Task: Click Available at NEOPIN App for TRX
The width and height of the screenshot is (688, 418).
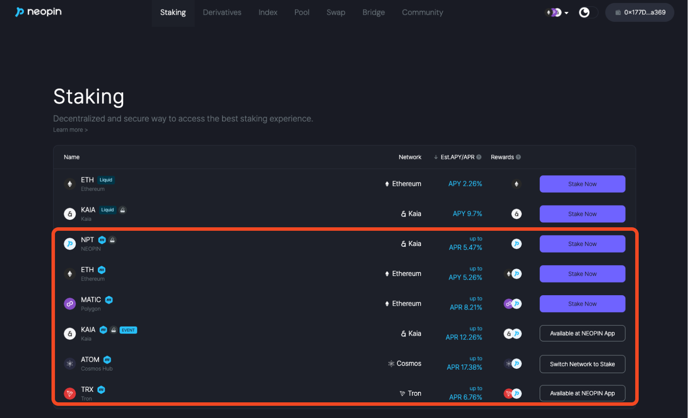Action: (x=582, y=393)
